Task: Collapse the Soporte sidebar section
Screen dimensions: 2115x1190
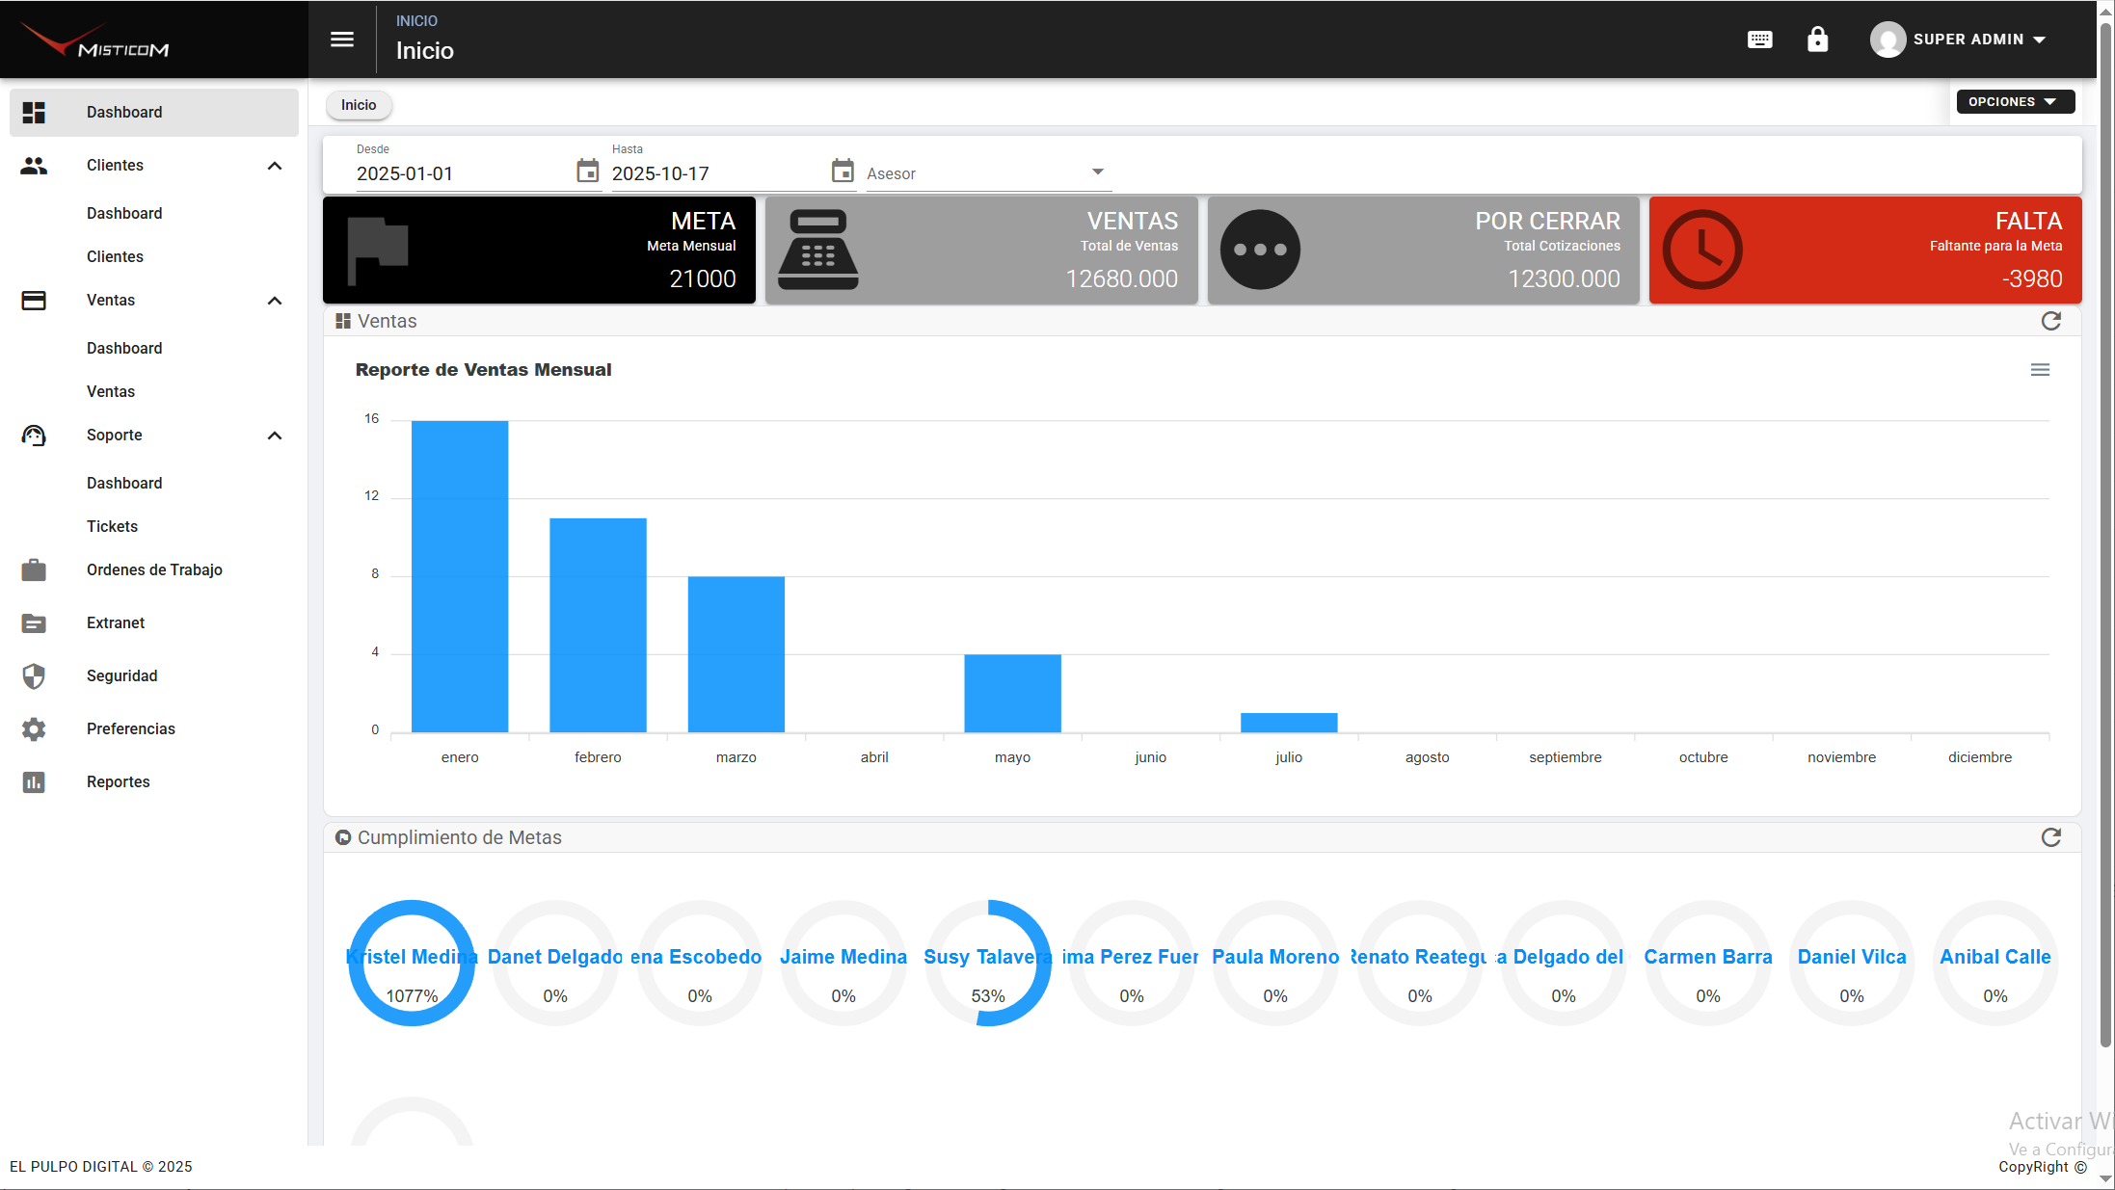Action: pyautogui.click(x=275, y=436)
